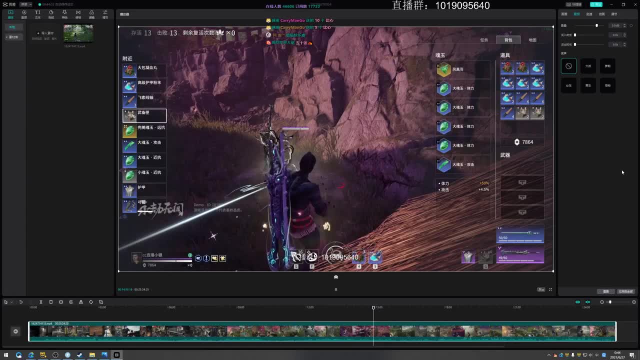Mute the main video track

tap(15, 331)
